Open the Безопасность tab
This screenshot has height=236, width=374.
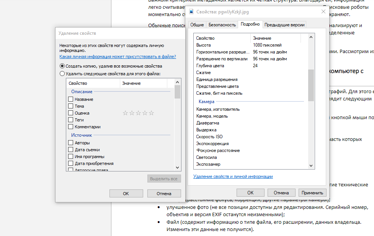222,25
